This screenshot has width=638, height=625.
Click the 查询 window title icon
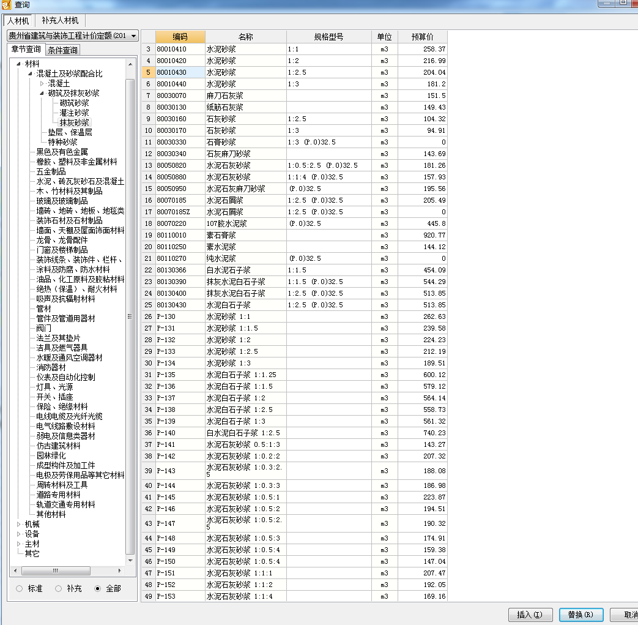[x=6, y=5]
